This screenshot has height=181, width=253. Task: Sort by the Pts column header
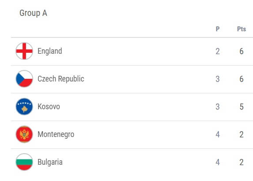242,29
